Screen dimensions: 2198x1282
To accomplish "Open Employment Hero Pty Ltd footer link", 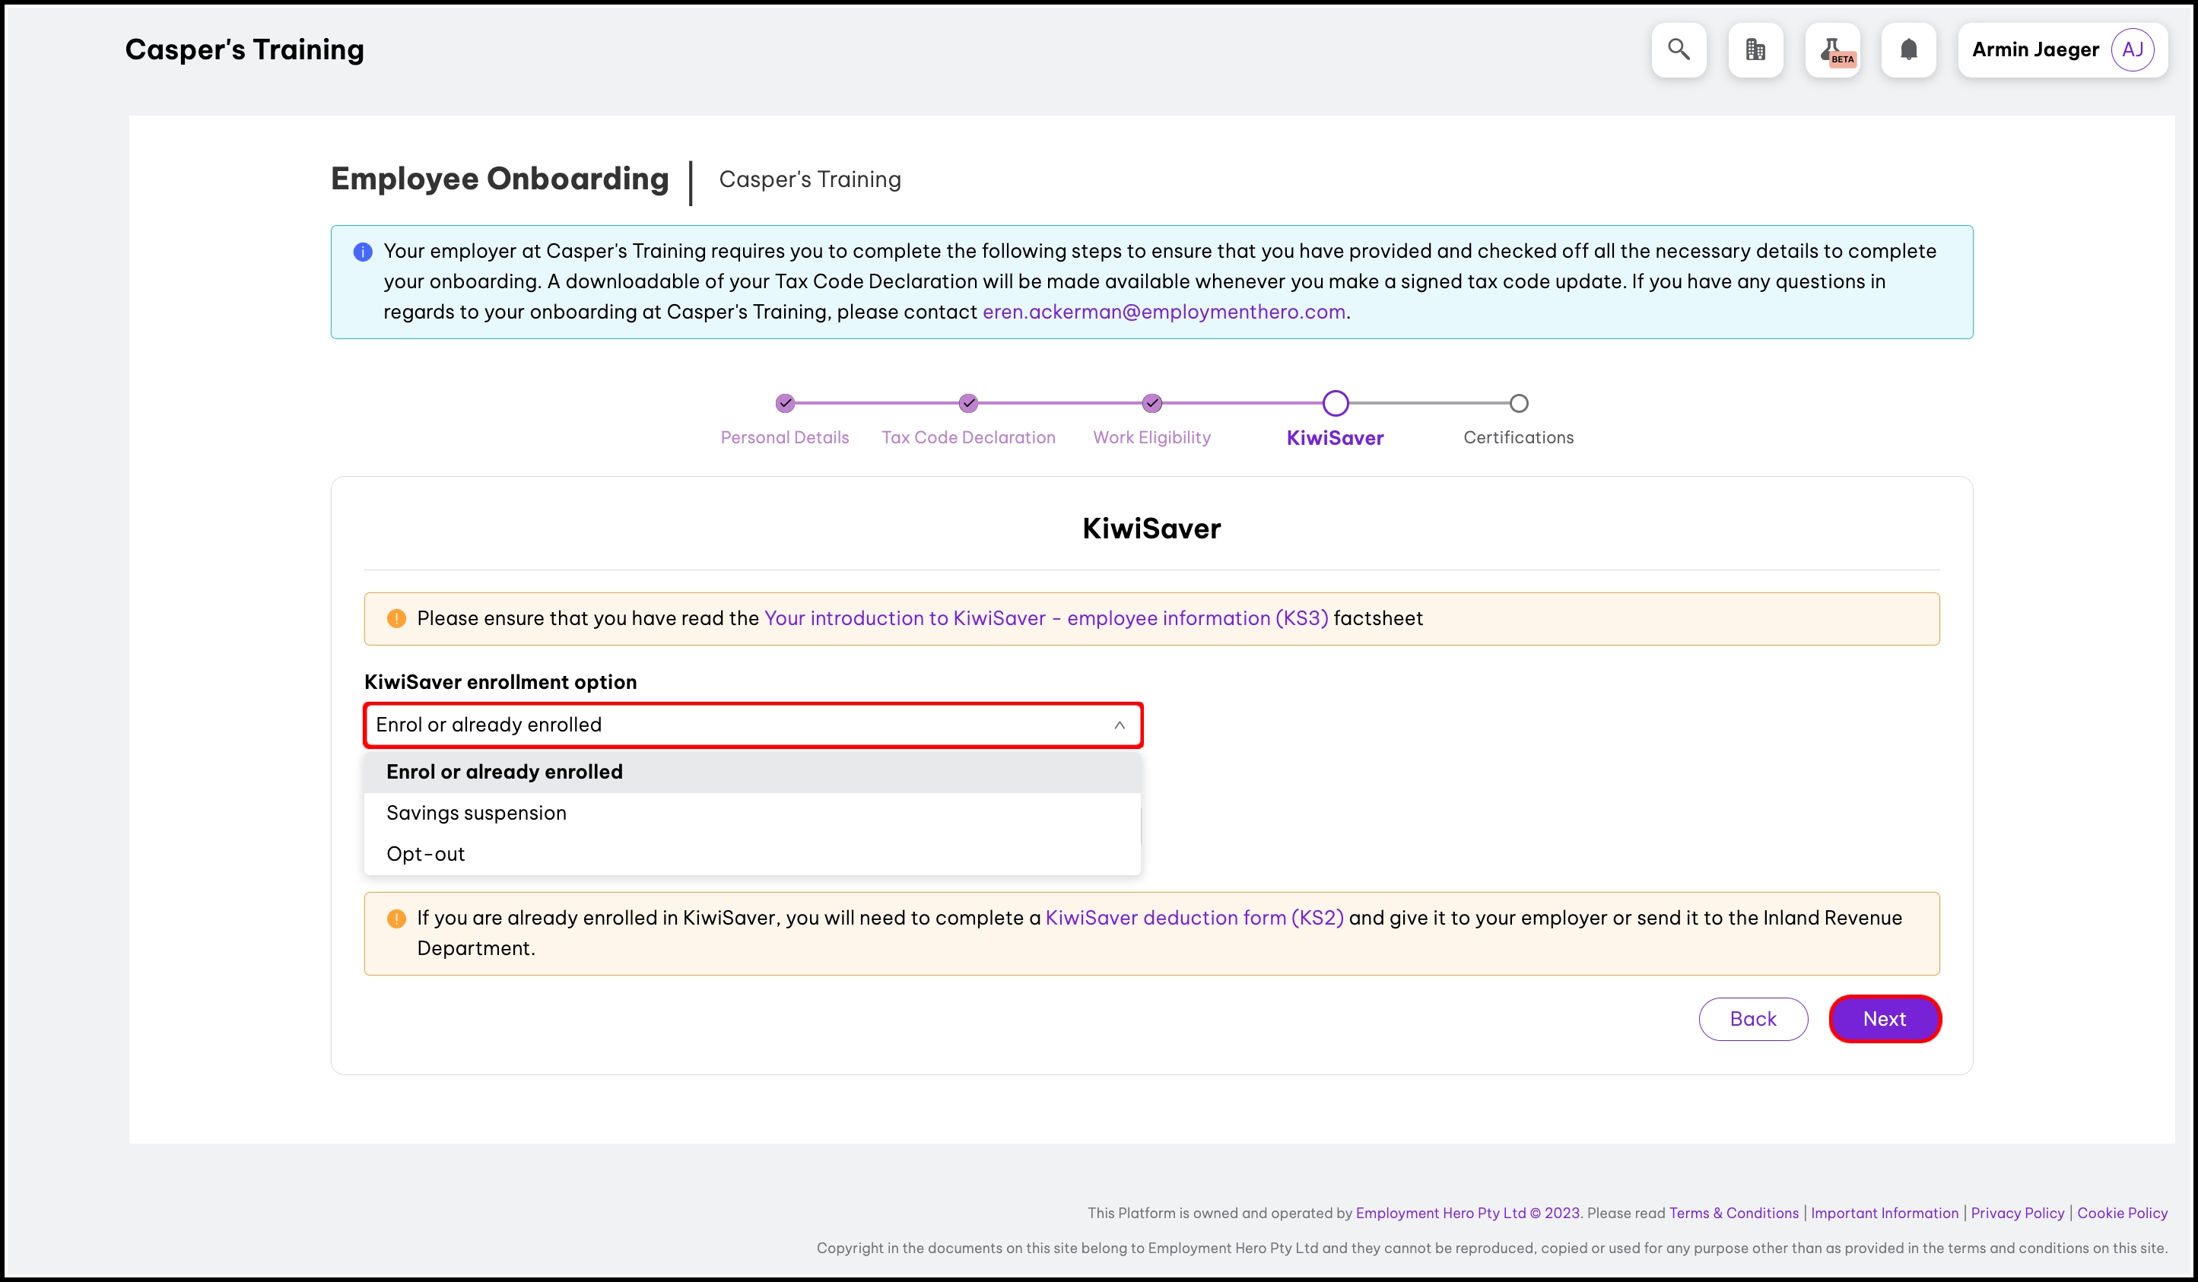I will point(1468,1213).
